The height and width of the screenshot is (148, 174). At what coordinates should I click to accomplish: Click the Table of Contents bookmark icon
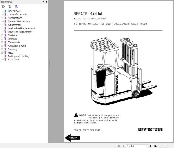tap(5, 15)
